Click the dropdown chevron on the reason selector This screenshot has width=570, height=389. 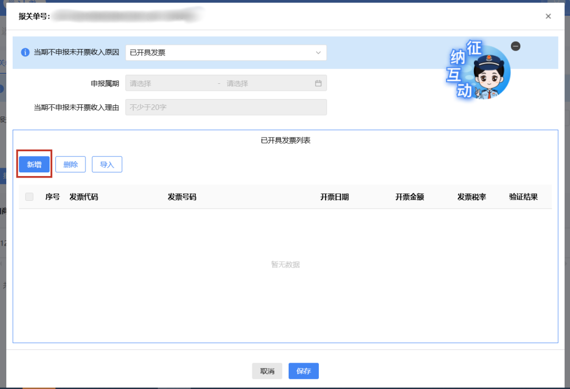coord(318,53)
